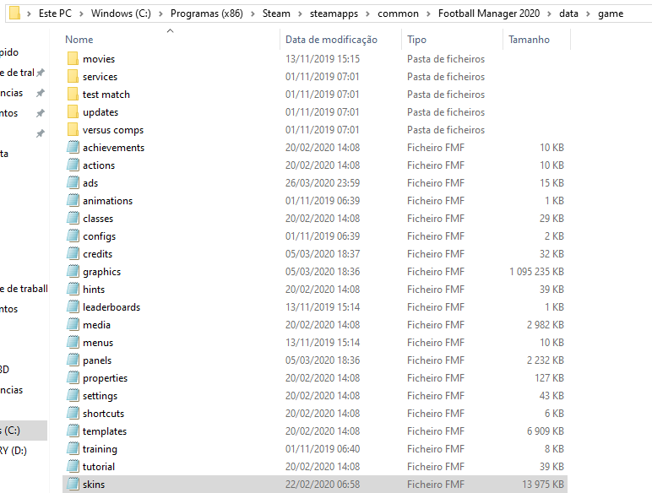The height and width of the screenshot is (493, 652).
Task: Click the skins file name text
Action: tap(94, 485)
